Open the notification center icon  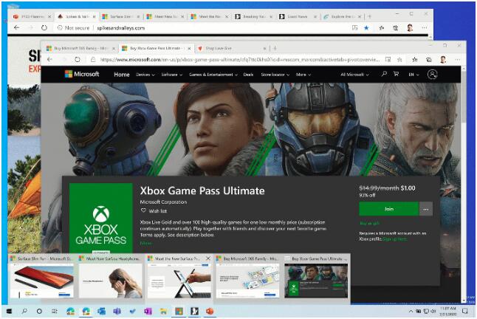pos(464,311)
